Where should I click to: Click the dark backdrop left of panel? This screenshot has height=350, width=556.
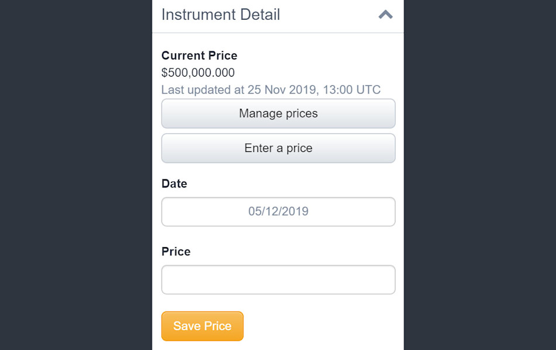point(76,175)
